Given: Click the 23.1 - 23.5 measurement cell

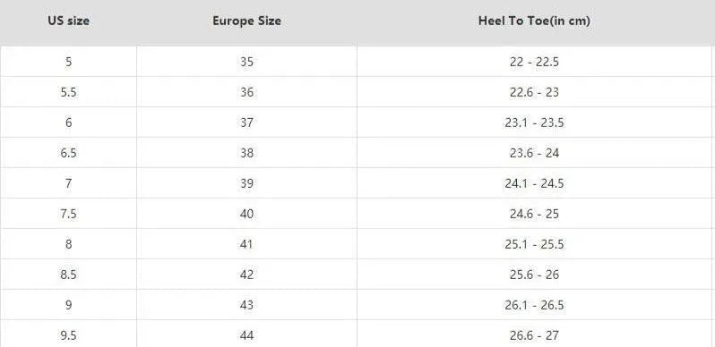Looking at the screenshot, I should [x=534, y=123].
